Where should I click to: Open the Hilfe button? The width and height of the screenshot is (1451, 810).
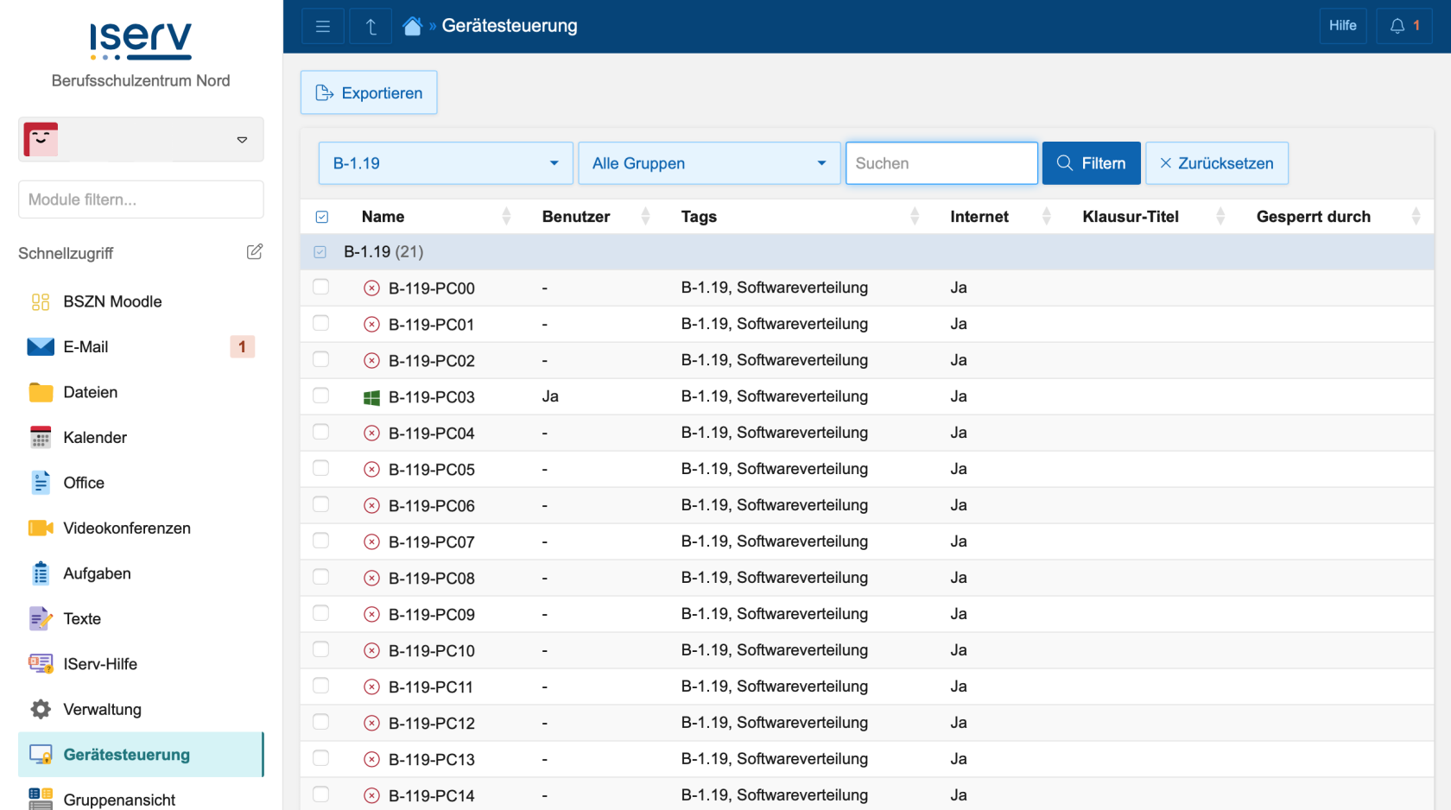pyautogui.click(x=1343, y=26)
